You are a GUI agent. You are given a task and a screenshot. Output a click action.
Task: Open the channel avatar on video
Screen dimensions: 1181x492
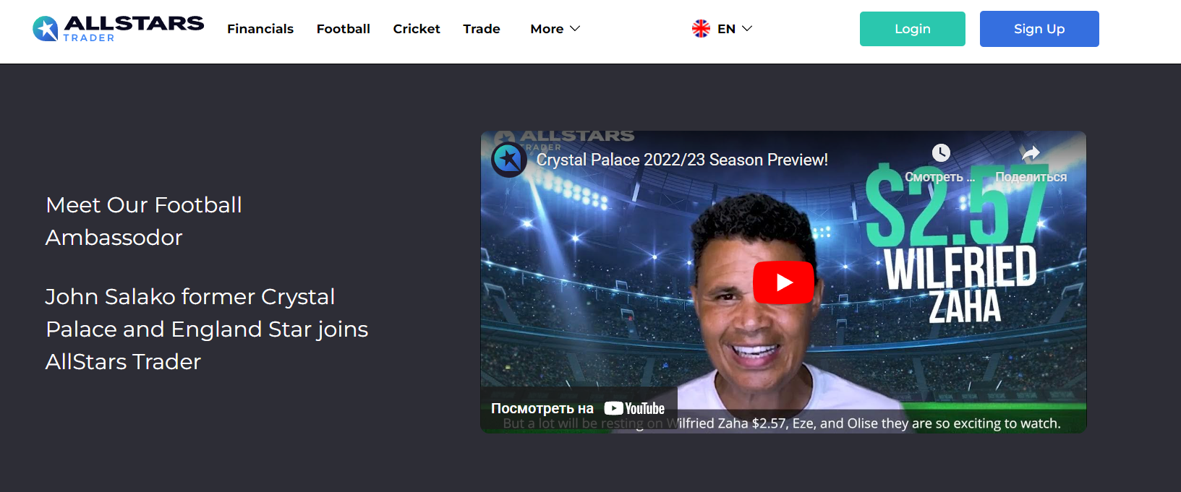pyautogui.click(x=509, y=160)
